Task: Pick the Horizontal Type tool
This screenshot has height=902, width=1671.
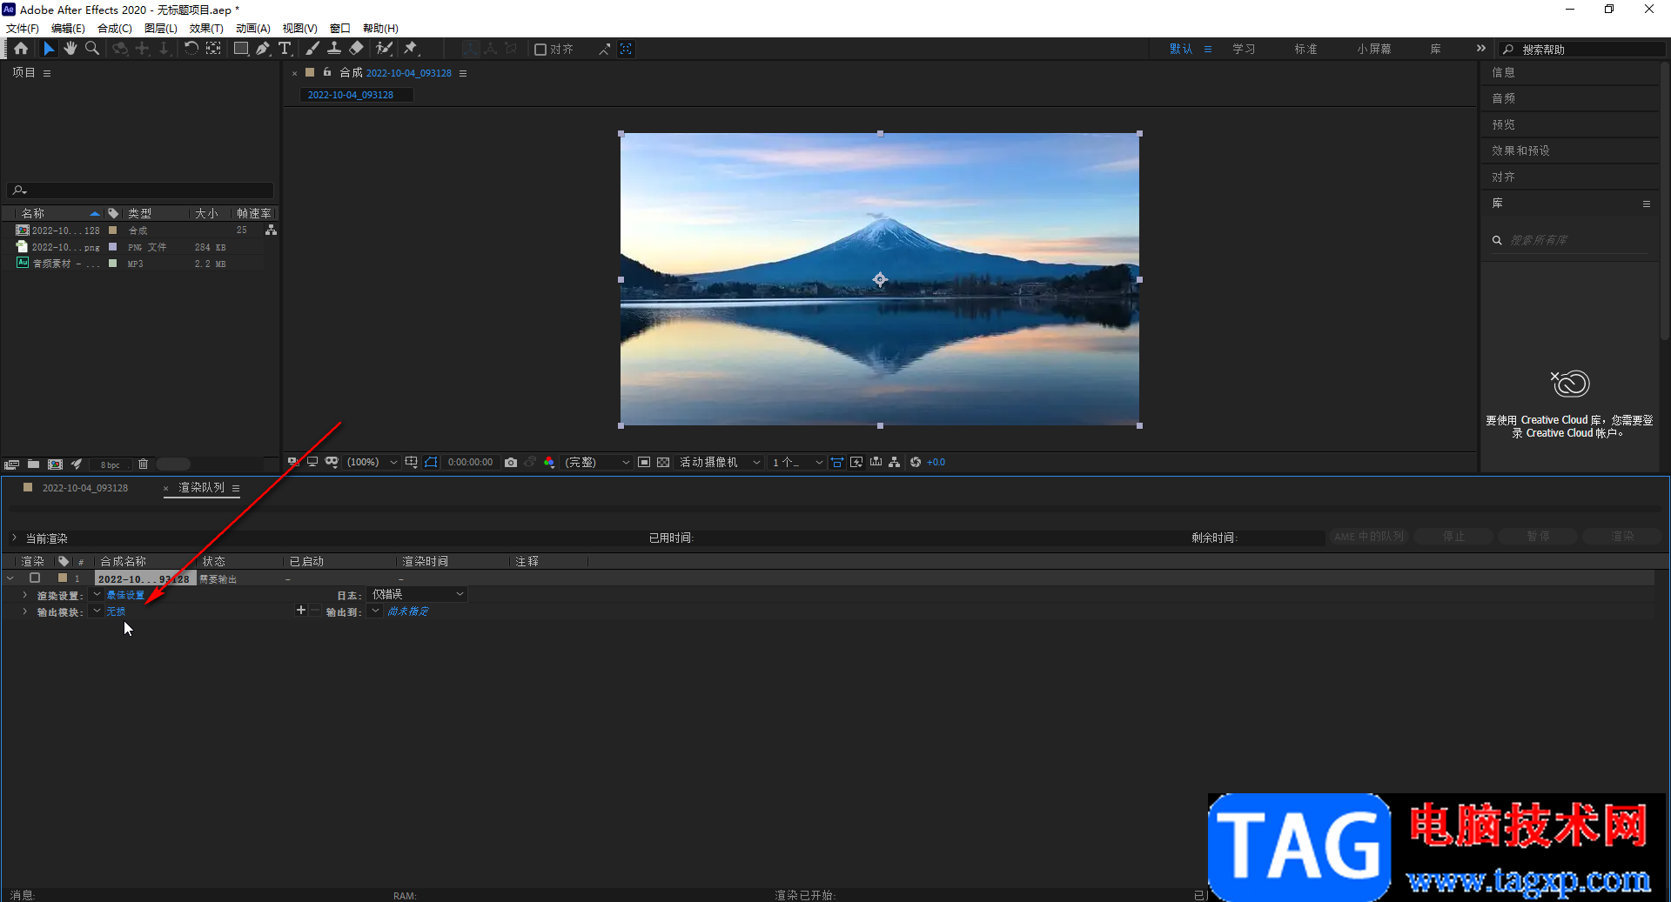Action: pyautogui.click(x=285, y=49)
